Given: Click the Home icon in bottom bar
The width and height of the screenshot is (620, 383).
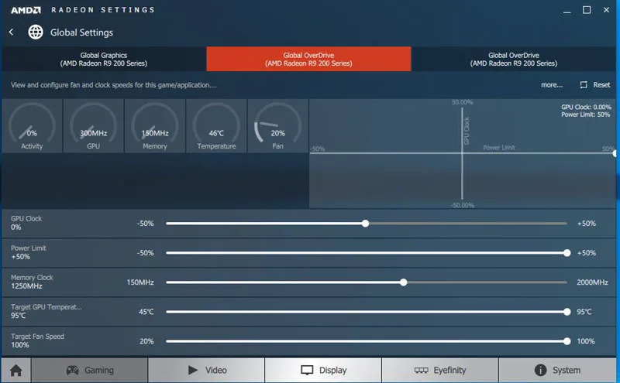Looking at the screenshot, I should tap(15, 370).
